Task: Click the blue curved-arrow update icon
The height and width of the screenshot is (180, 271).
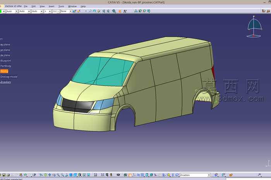Action: click(x=90, y=11)
